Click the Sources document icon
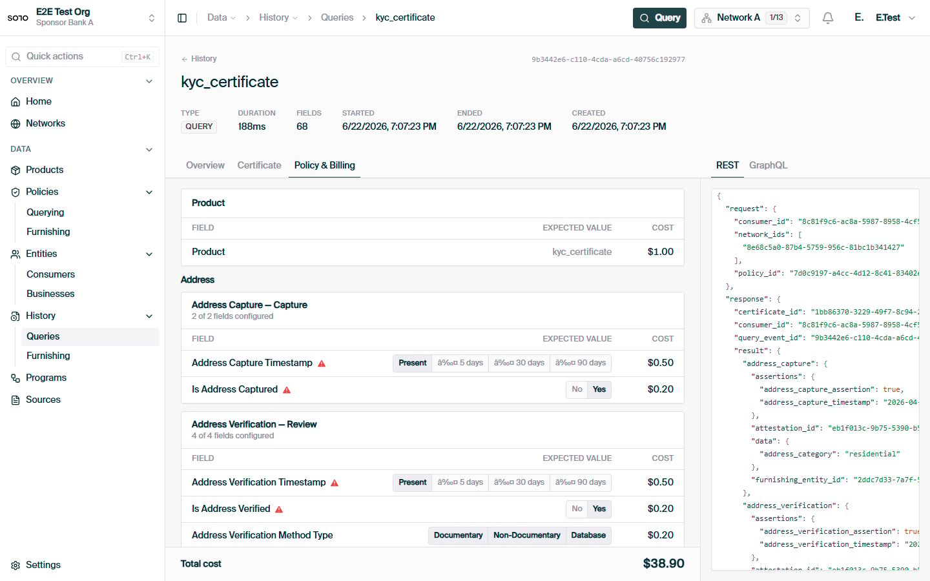The height and width of the screenshot is (581, 930). [15, 400]
